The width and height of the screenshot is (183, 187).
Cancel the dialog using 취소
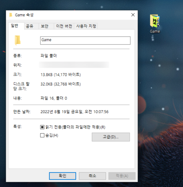tap(92, 176)
